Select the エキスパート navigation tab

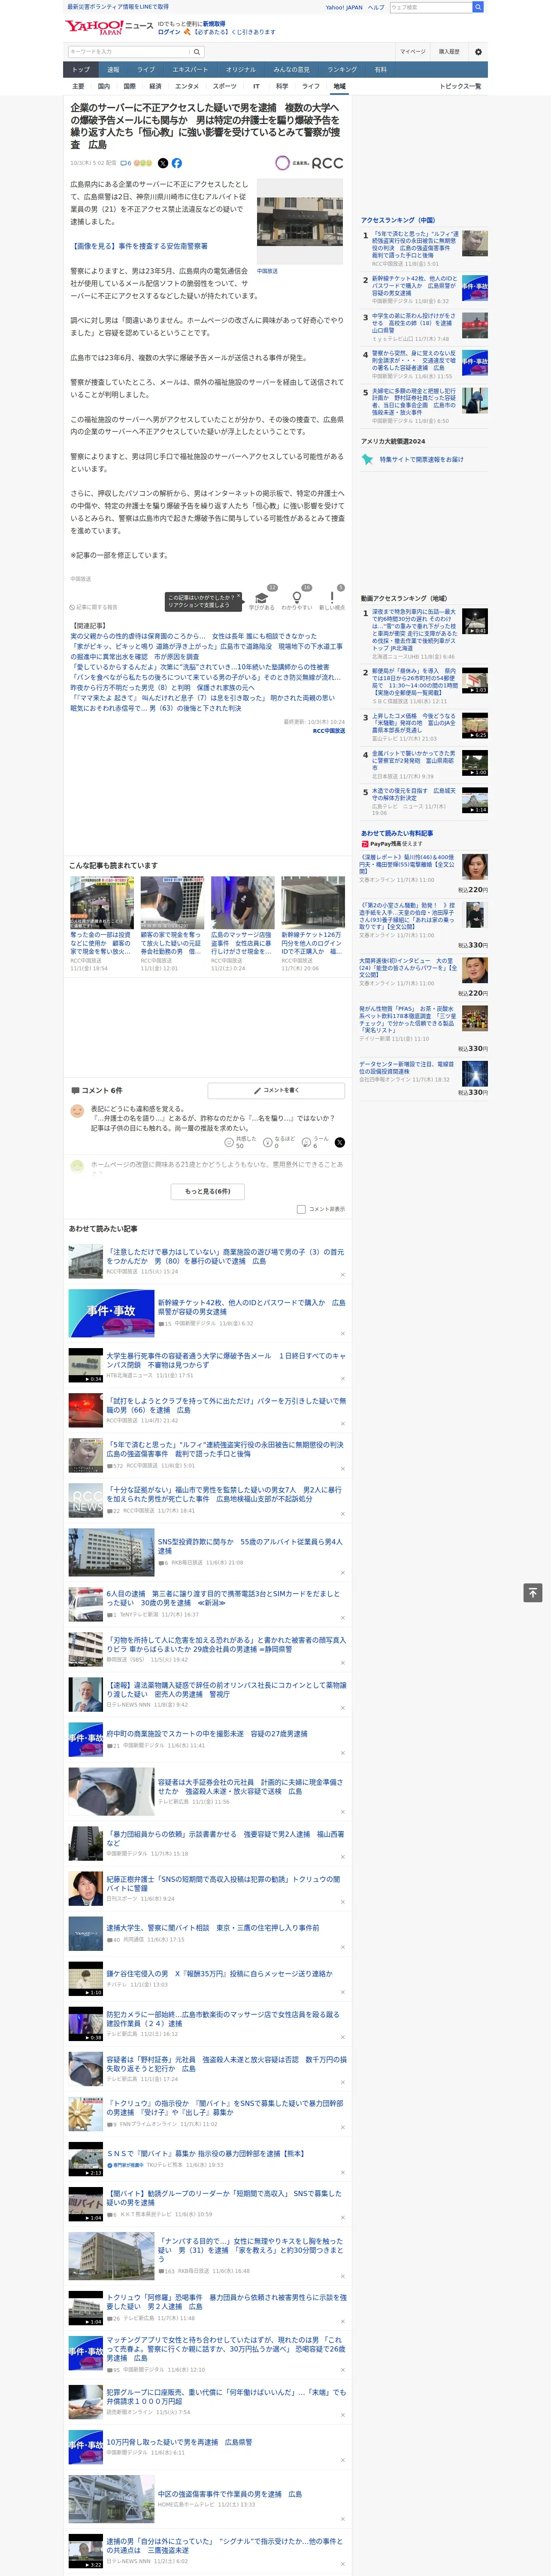coord(190,70)
